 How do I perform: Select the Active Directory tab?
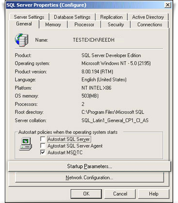point(148,17)
